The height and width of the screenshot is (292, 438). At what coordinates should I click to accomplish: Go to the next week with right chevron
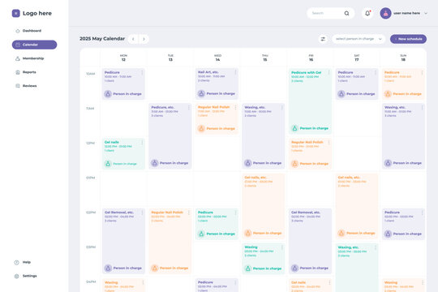point(144,39)
